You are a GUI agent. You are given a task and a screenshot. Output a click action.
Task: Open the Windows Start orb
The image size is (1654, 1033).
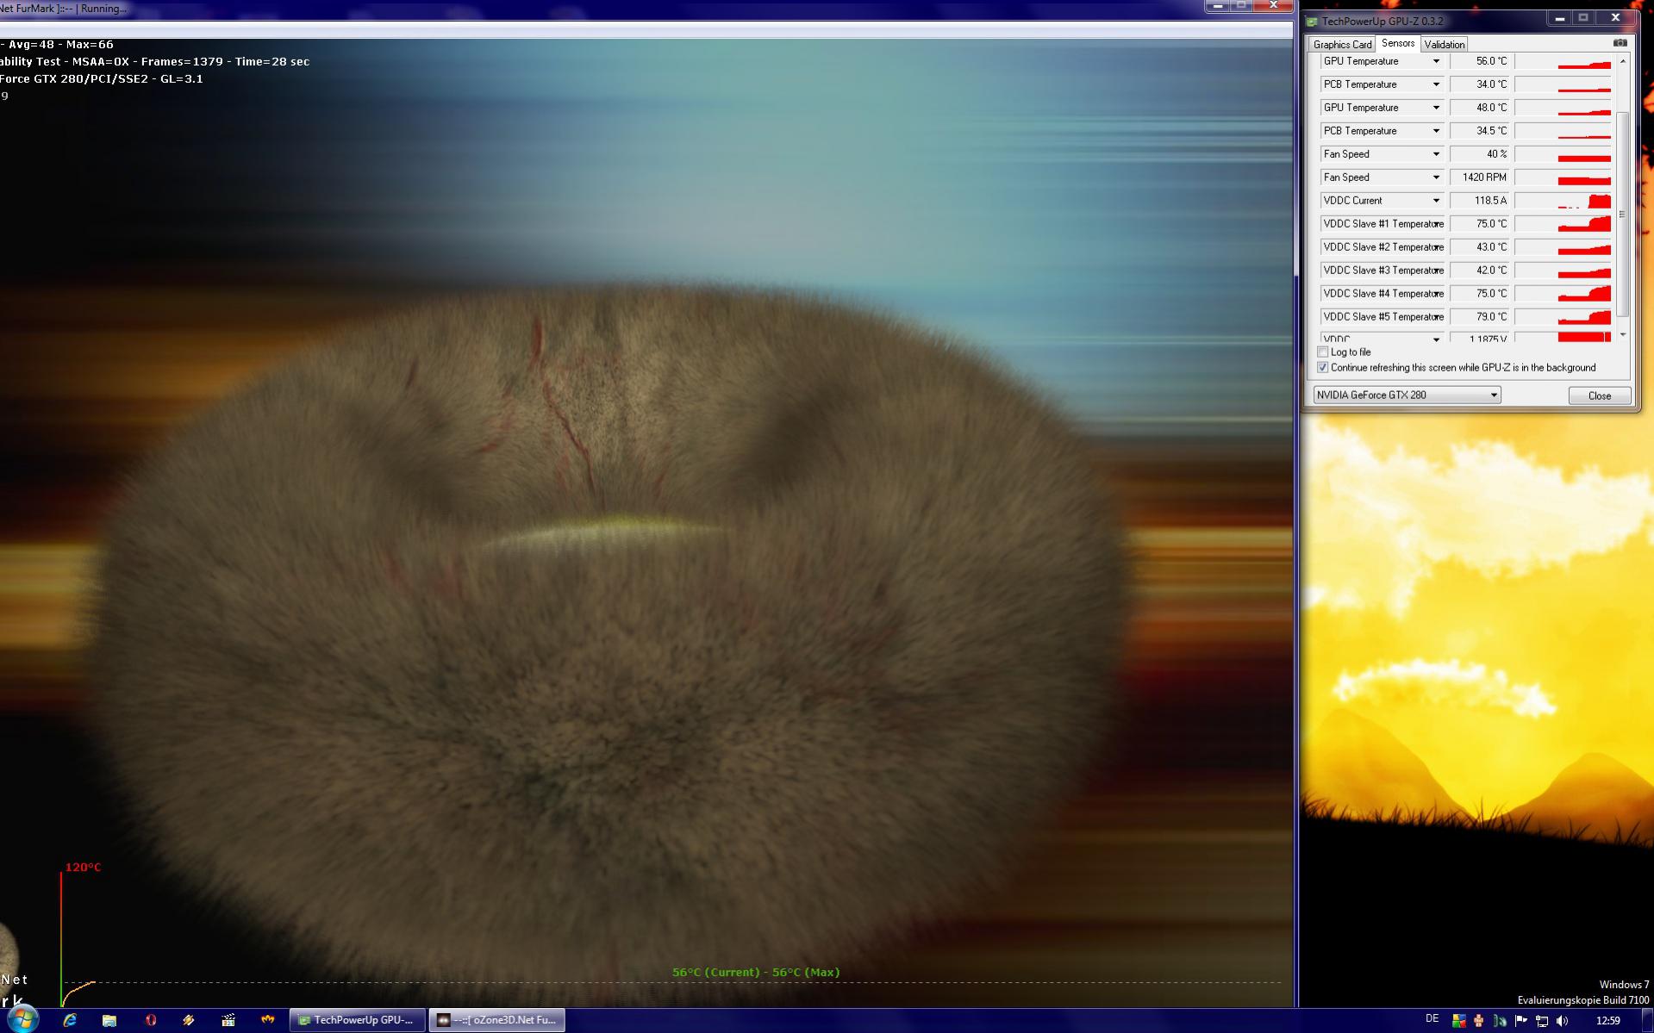pyautogui.click(x=22, y=1019)
